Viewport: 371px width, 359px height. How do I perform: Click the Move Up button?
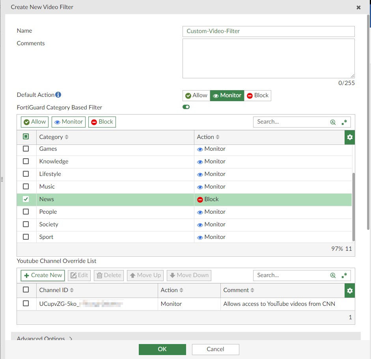pyautogui.click(x=145, y=276)
